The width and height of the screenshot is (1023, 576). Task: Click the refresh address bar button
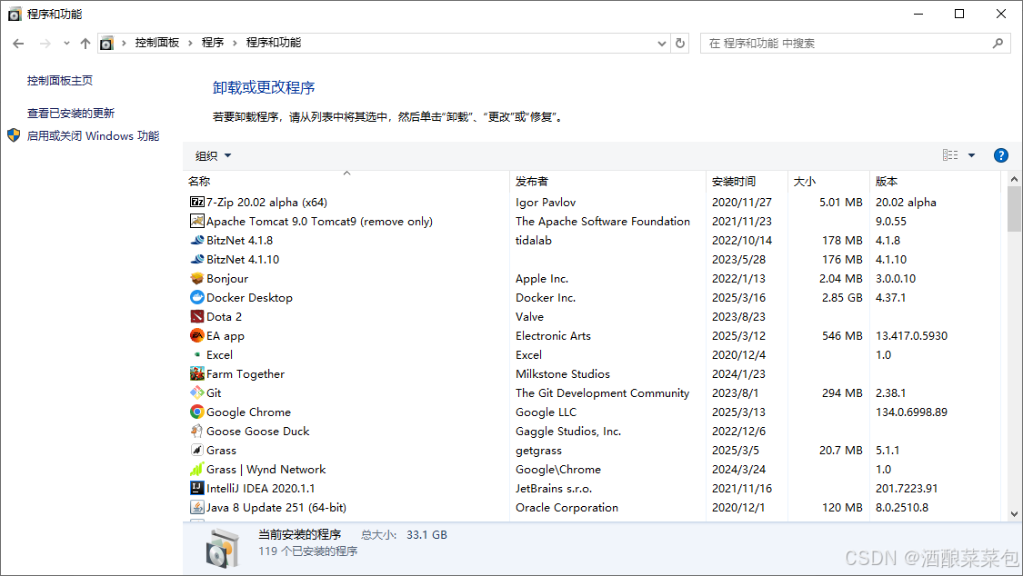tap(680, 43)
